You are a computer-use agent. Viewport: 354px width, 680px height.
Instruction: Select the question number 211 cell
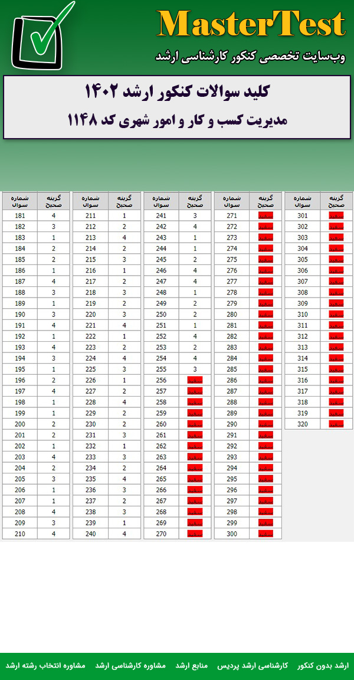pyautogui.click(x=90, y=215)
